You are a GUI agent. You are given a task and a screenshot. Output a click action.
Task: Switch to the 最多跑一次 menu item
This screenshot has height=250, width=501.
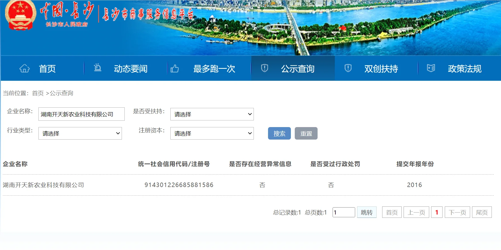tap(214, 69)
